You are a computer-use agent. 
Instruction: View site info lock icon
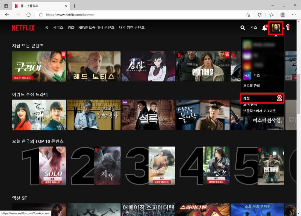click(x=41, y=14)
